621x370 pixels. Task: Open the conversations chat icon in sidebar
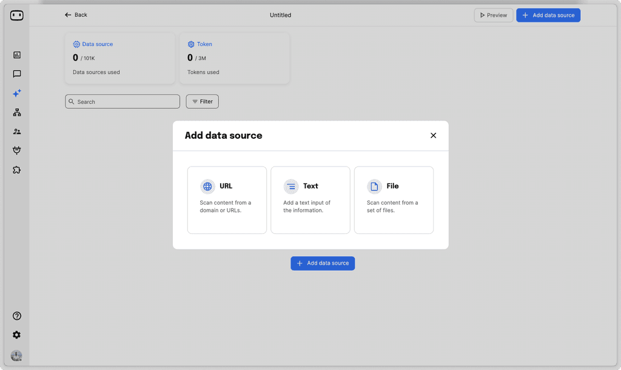[x=16, y=74]
